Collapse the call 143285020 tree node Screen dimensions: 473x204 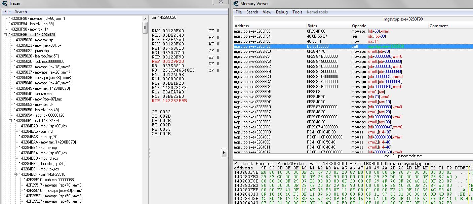pos(5,35)
